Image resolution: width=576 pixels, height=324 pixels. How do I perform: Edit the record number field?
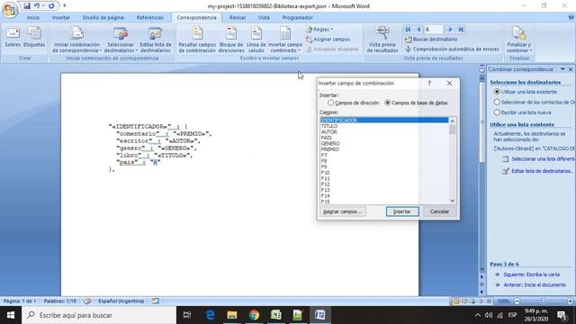(434, 30)
